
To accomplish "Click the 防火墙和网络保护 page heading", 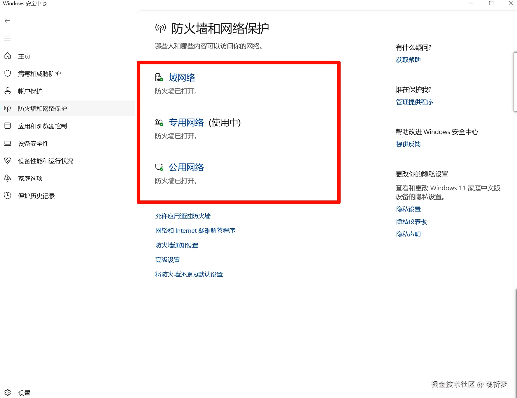I will 220,29.
